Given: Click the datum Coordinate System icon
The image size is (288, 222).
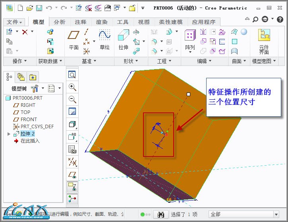Looking at the screenshot, I should [86, 51].
